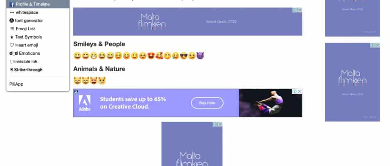This screenshot has width=390, height=166.
Task: Click the first grinning face emoji
Action: 77,56
